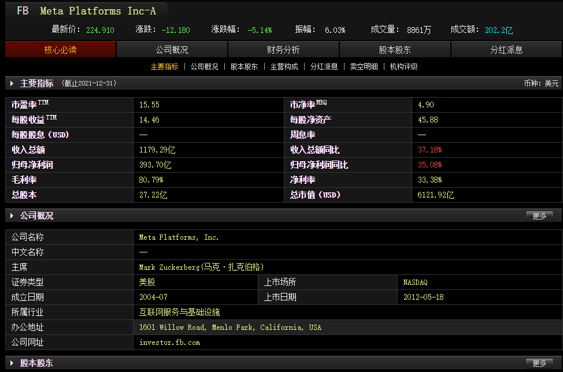Click the company name Meta Platforms, Inc.
Screen dimensions: 563x372
(179, 237)
